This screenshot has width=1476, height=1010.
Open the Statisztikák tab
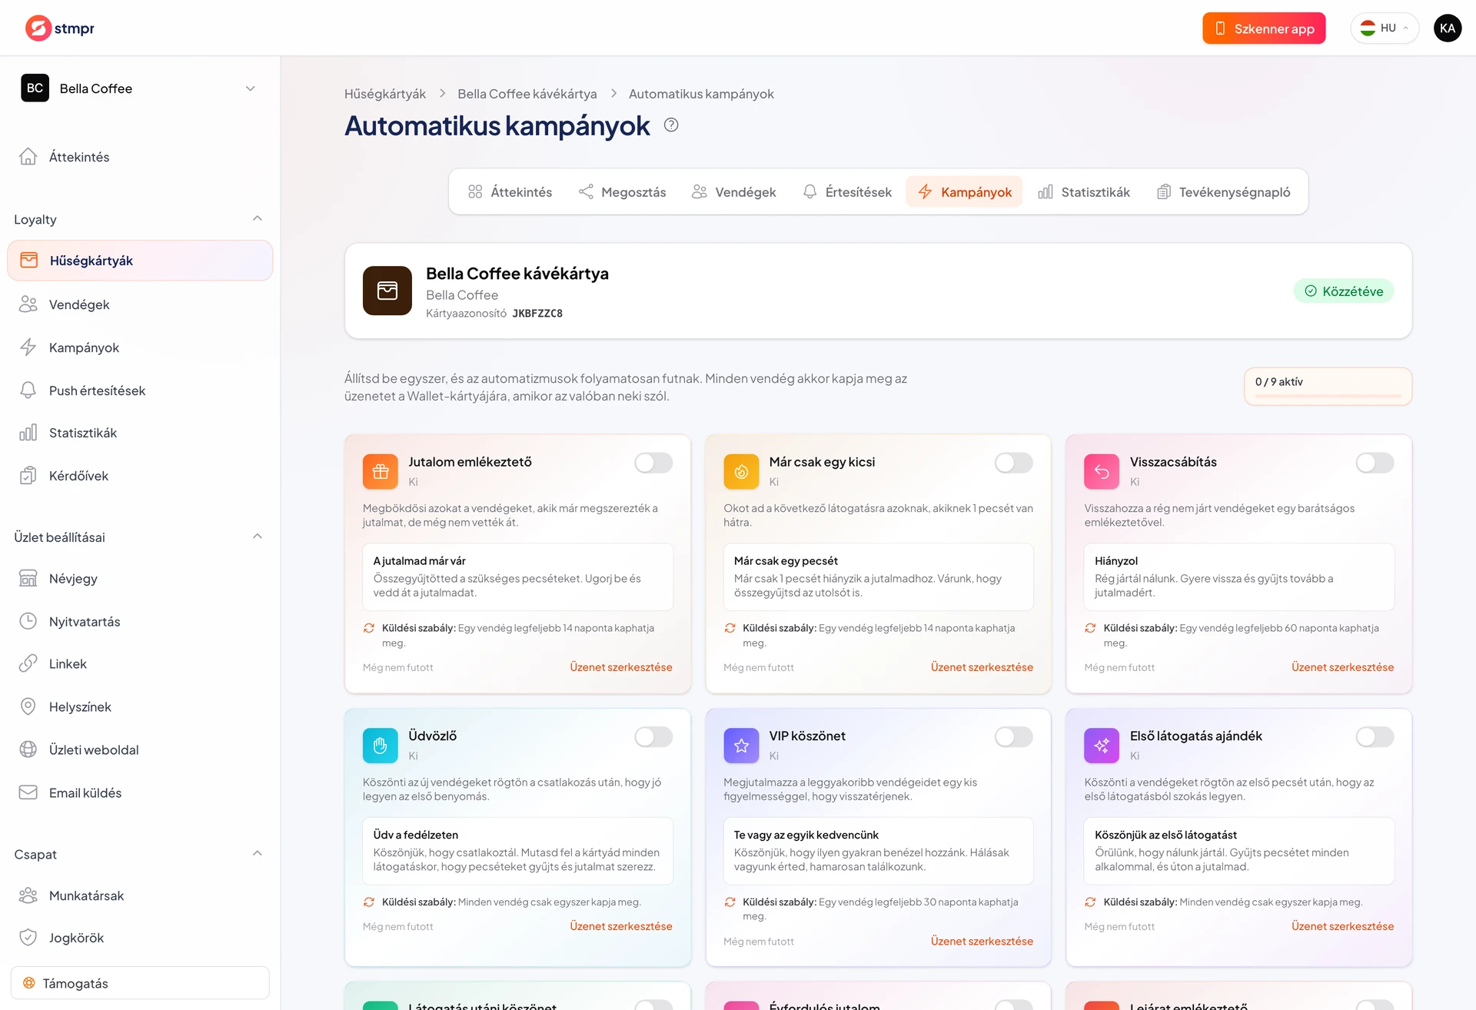(x=1084, y=191)
